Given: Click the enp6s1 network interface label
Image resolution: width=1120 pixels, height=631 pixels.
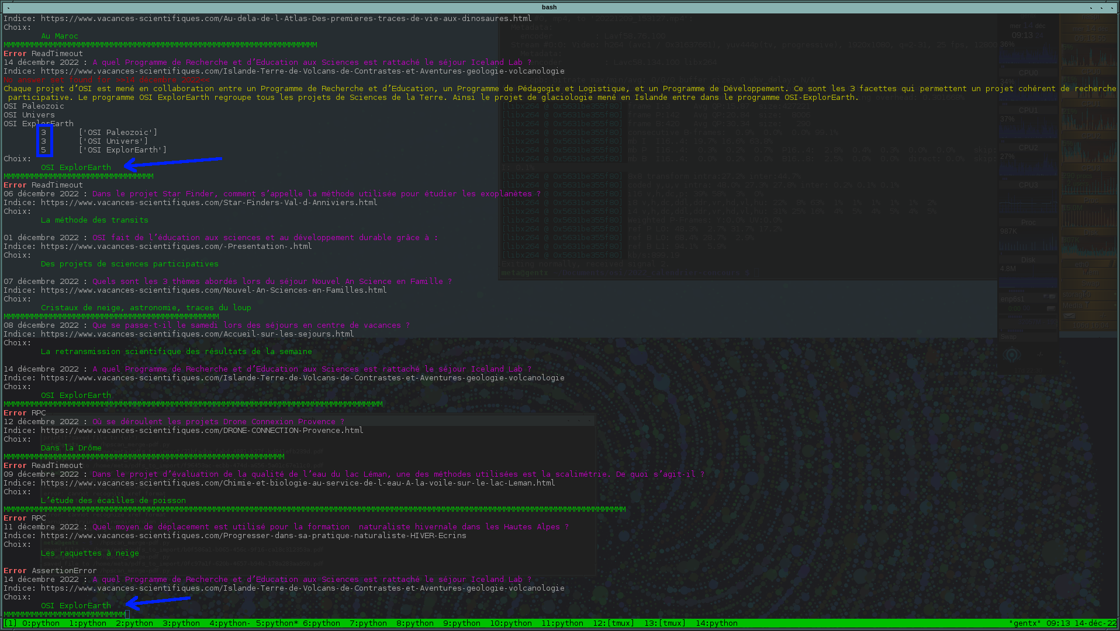Looking at the screenshot, I should (1012, 299).
